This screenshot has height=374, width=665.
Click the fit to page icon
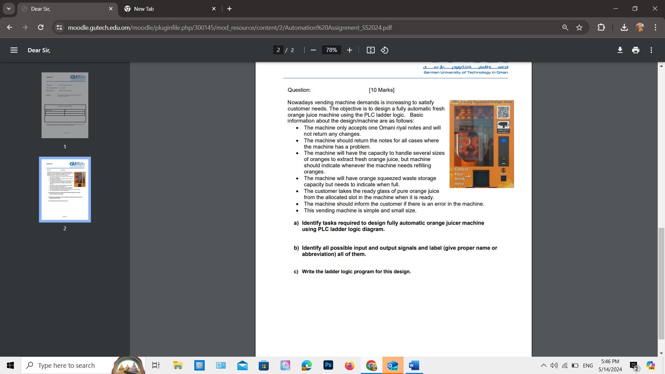[371, 50]
